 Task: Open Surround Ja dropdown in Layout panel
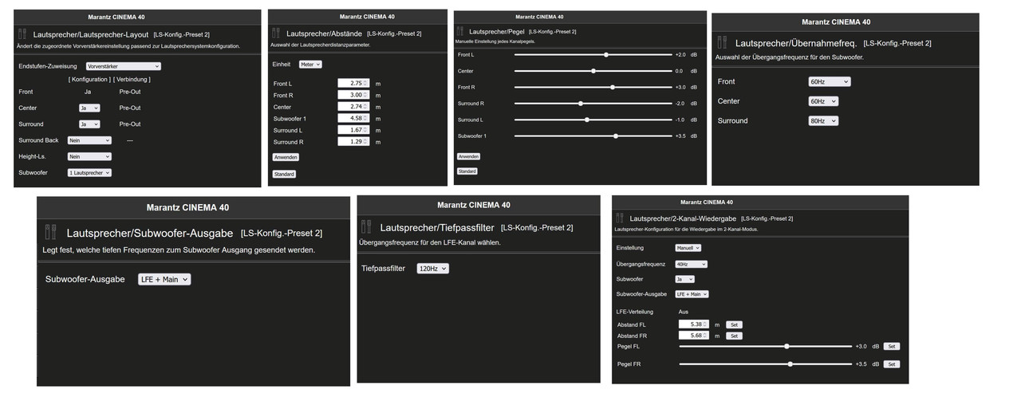coord(89,124)
